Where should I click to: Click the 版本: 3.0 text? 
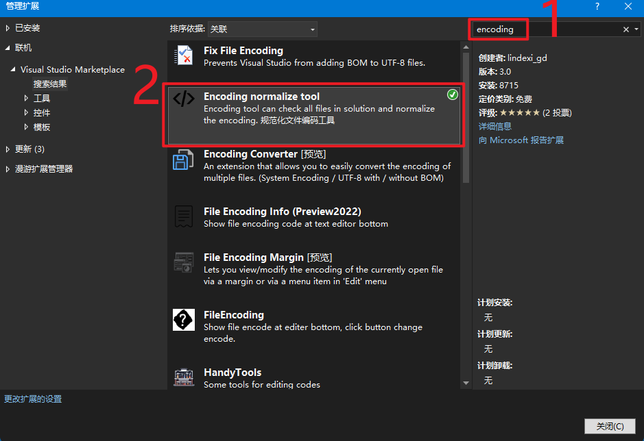click(494, 71)
